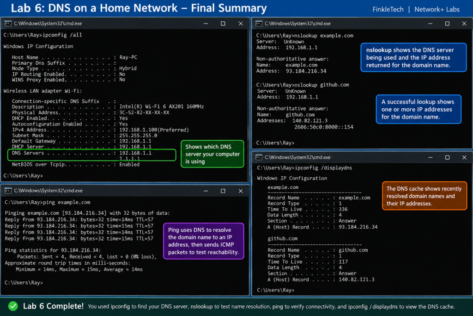Click the 'nslookup example.com' command line
Viewport: 473px width, 316px height.
point(305,36)
